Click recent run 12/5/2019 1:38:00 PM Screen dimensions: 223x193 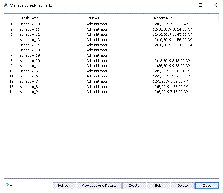click(x=171, y=87)
